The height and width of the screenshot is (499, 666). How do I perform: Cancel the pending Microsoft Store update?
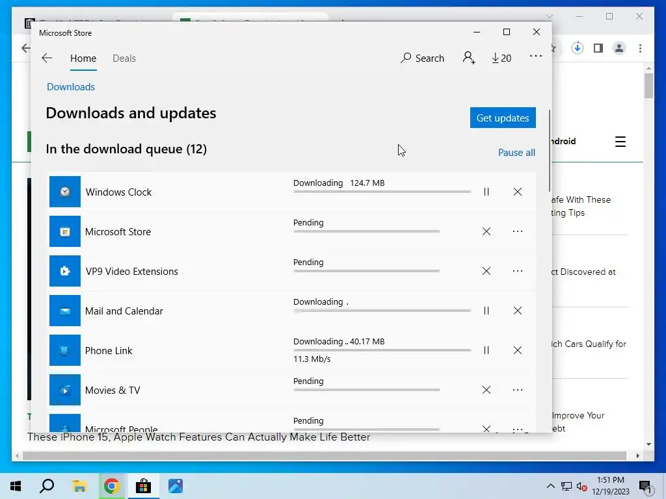486,231
